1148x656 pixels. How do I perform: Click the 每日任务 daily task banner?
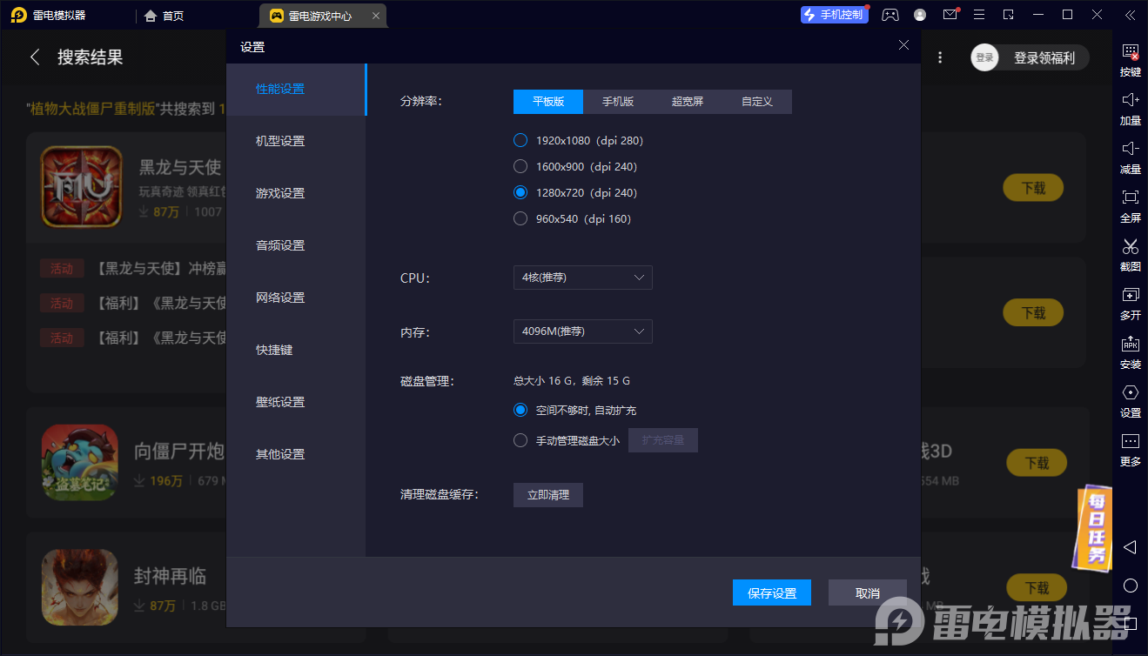pos(1096,527)
